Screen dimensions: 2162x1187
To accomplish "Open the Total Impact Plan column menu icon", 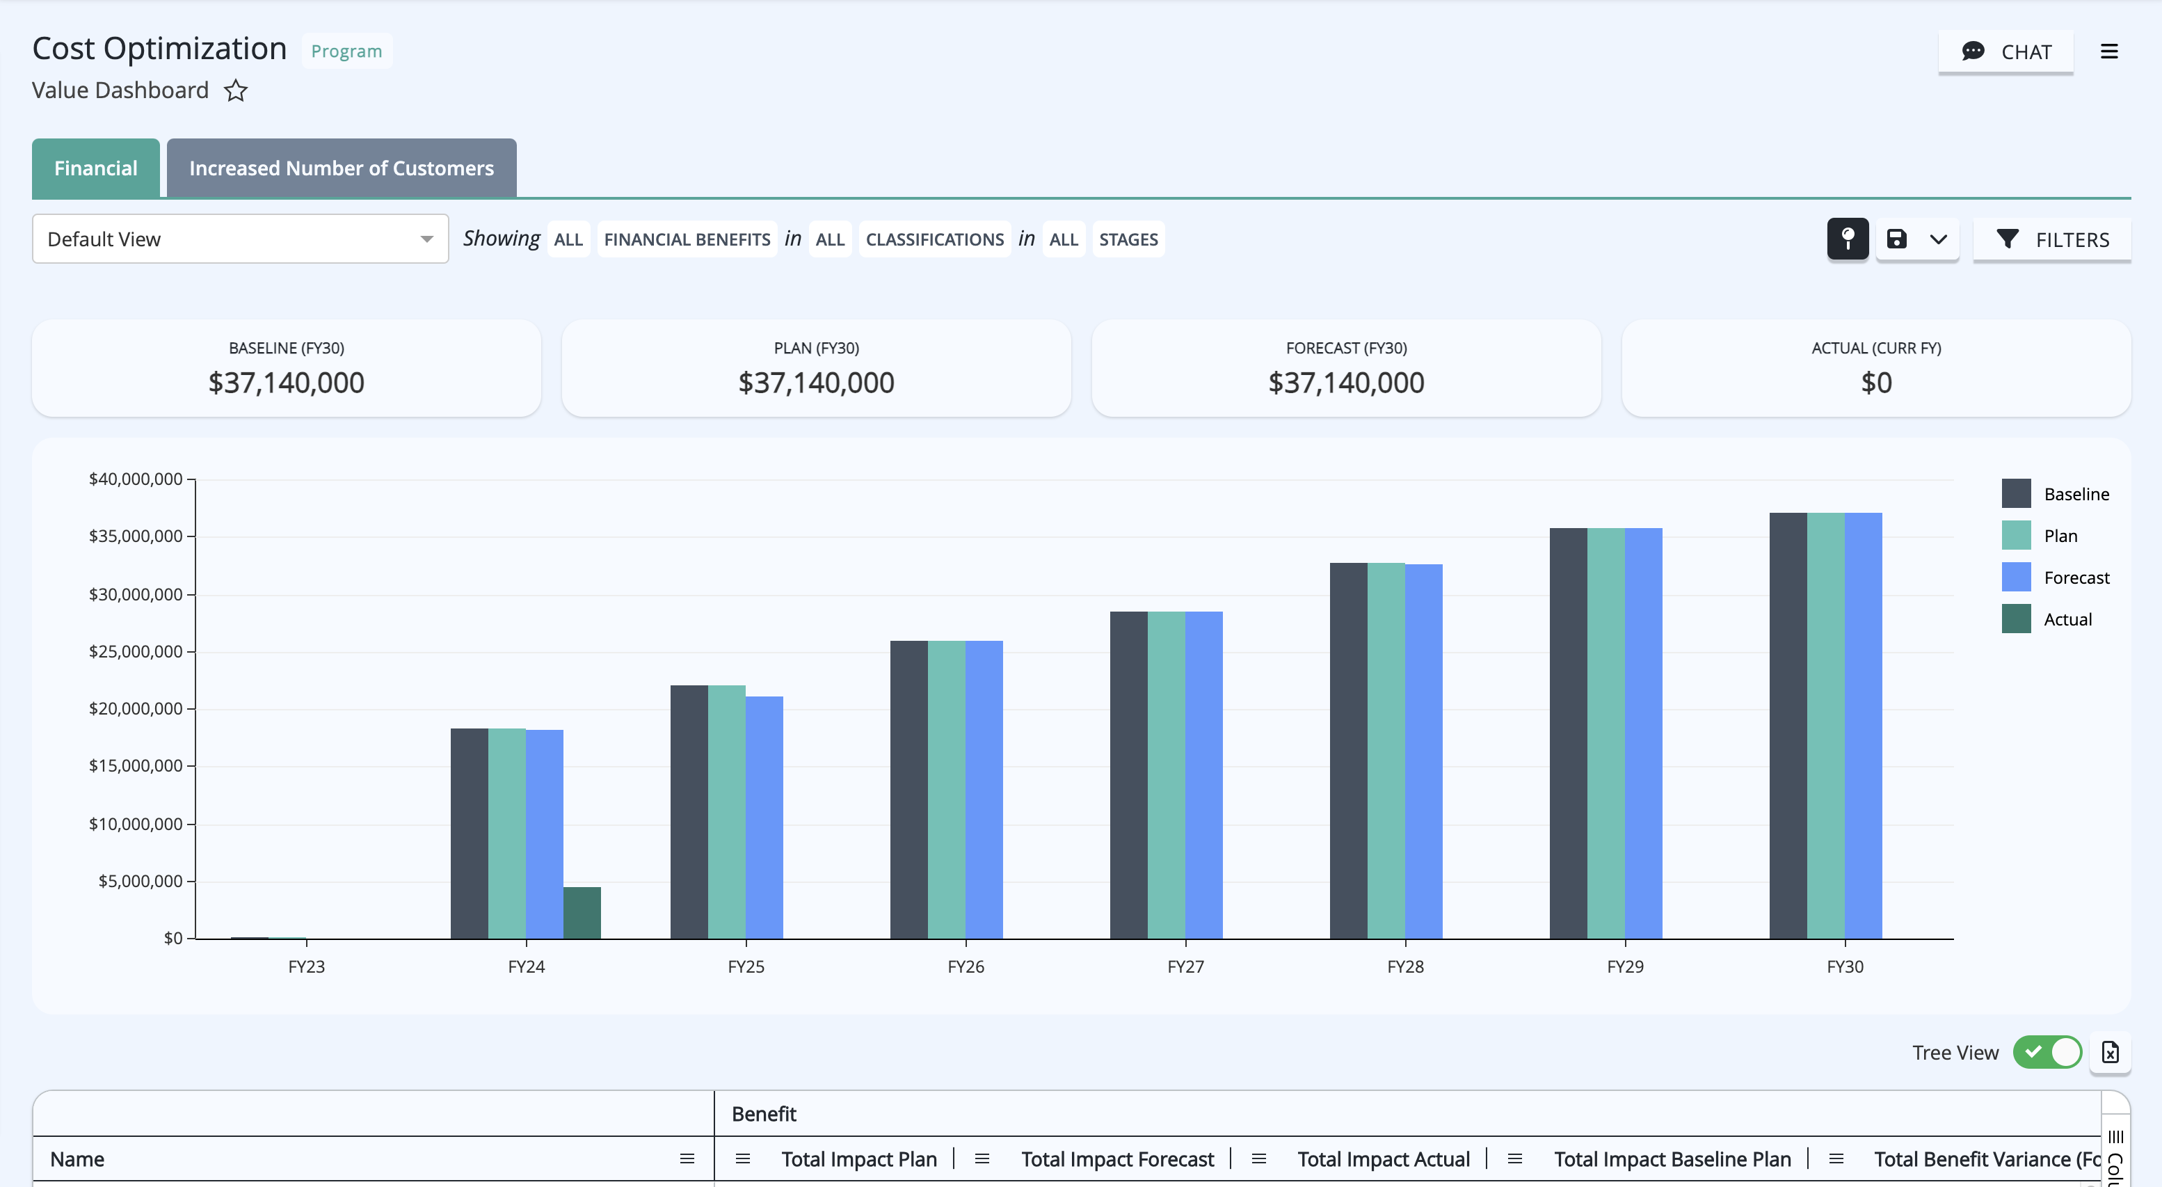I will click(x=742, y=1159).
